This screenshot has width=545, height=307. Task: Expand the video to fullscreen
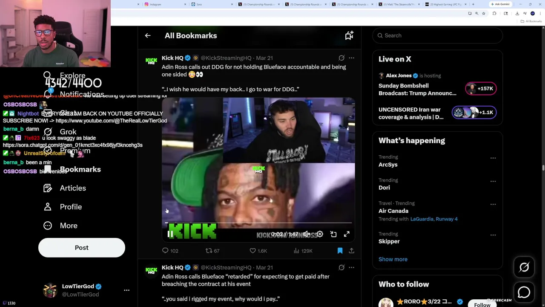(347, 234)
